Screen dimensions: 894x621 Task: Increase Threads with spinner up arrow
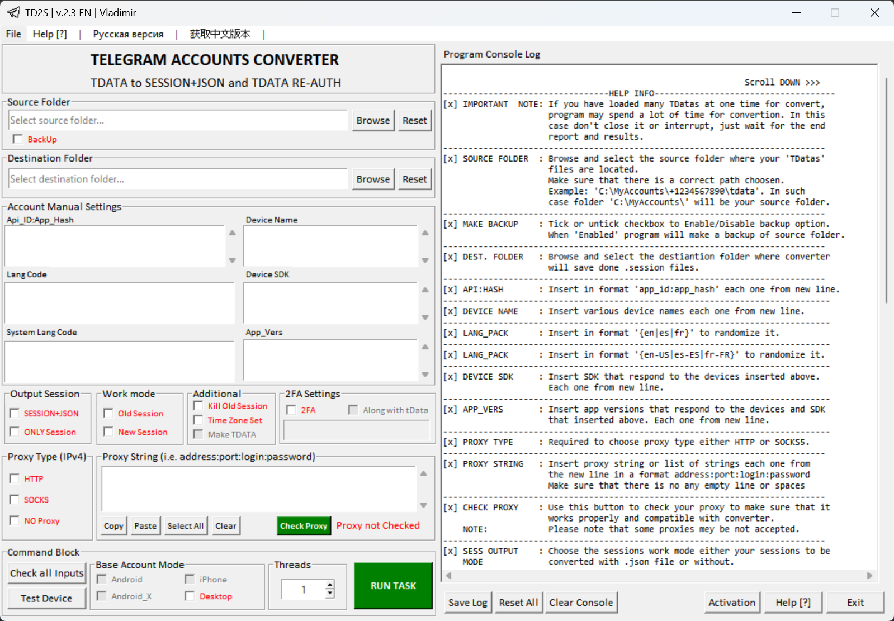[330, 585]
